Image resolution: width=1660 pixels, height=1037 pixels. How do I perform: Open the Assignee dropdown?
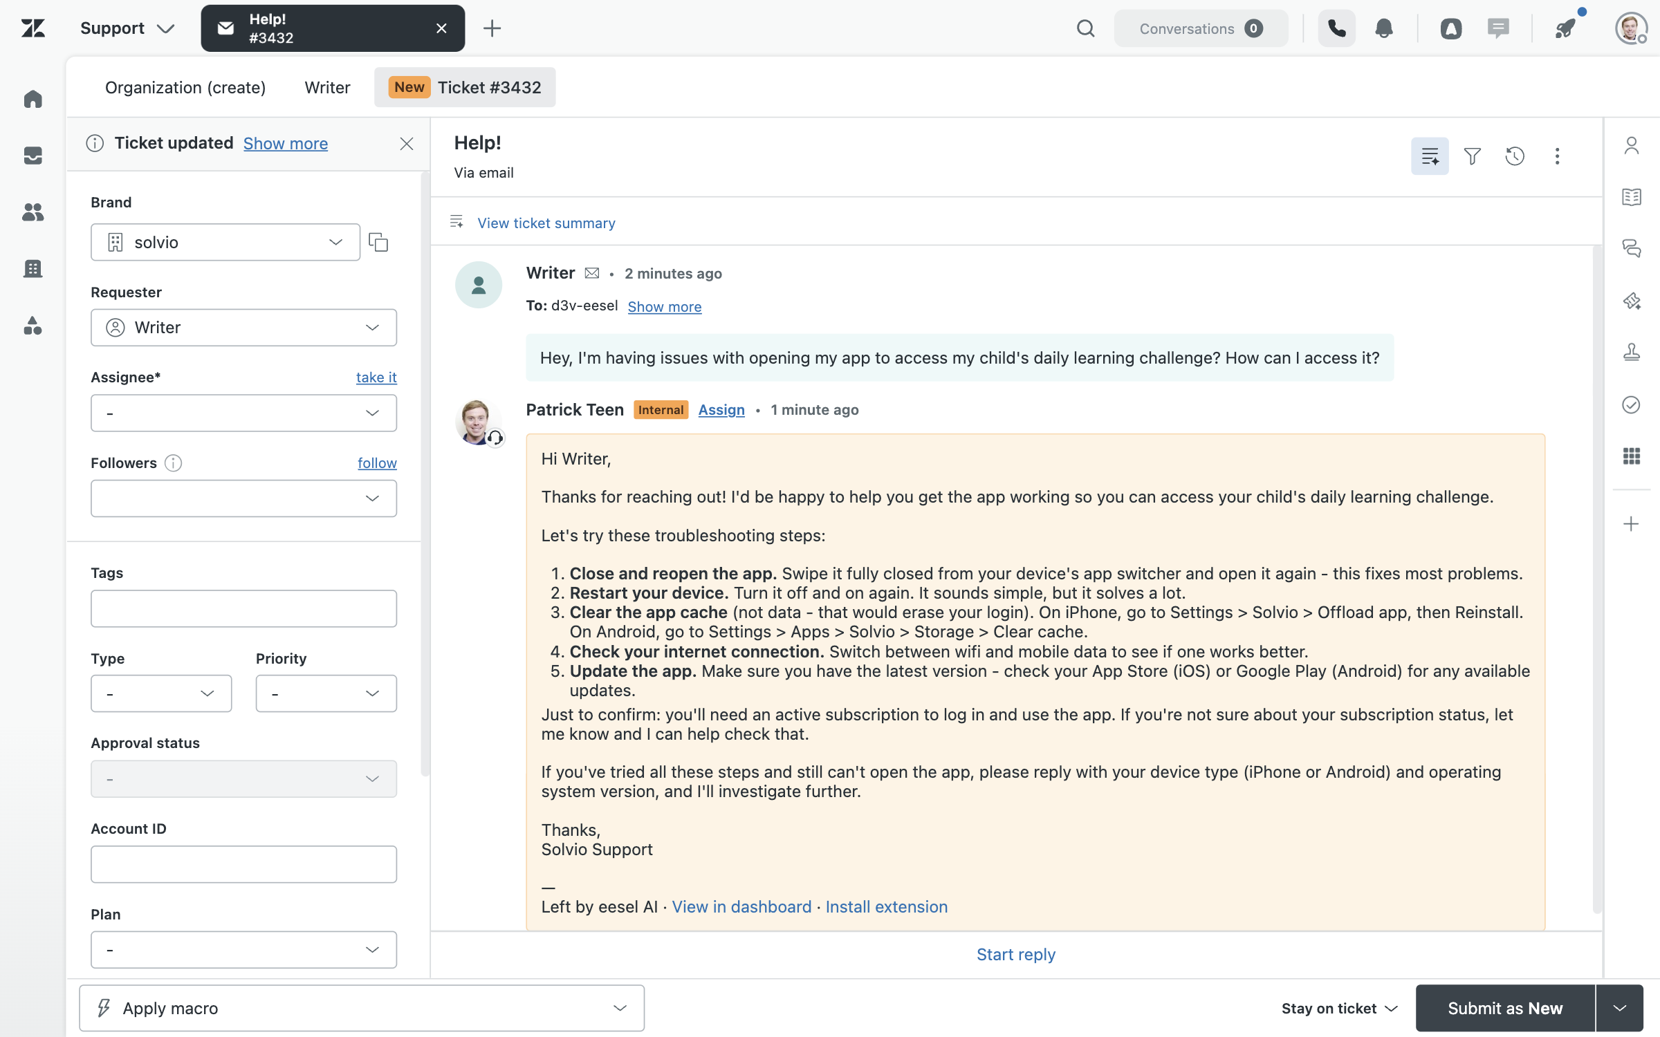click(x=243, y=413)
